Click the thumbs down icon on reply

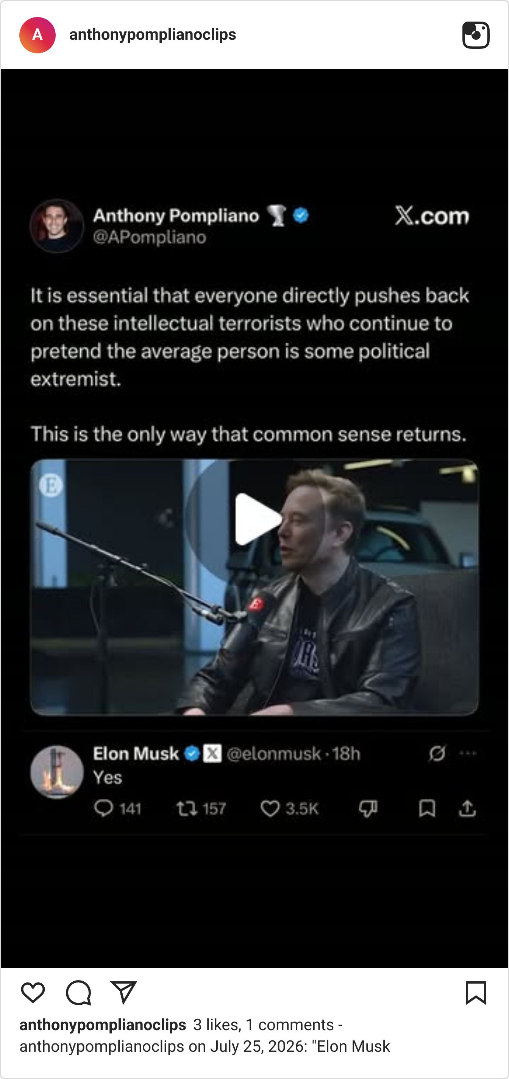[x=368, y=809]
